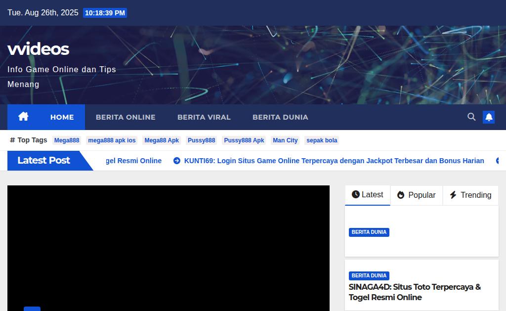Viewport: 506px width, 311px height.
Task: Click the Top Tags label
Action: pos(32,140)
